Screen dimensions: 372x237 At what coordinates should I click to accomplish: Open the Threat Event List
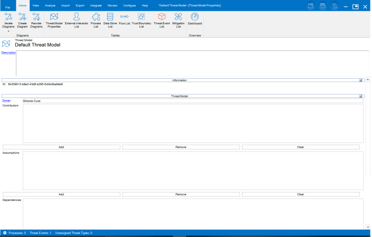coord(161,20)
